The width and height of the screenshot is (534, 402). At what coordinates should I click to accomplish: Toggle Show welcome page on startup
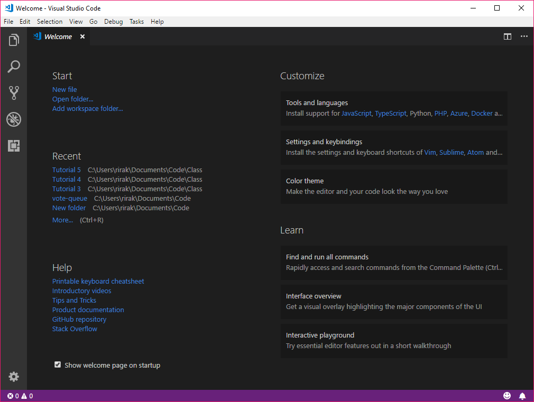[57, 364]
